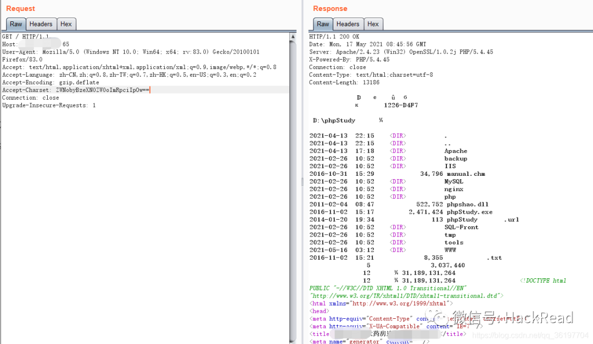The image size is (593, 344).
Task: Click the backup directory entry
Action: click(456, 158)
